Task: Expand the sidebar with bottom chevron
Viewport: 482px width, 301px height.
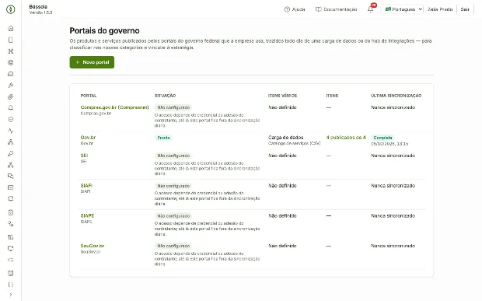Action: [x=11, y=295]
